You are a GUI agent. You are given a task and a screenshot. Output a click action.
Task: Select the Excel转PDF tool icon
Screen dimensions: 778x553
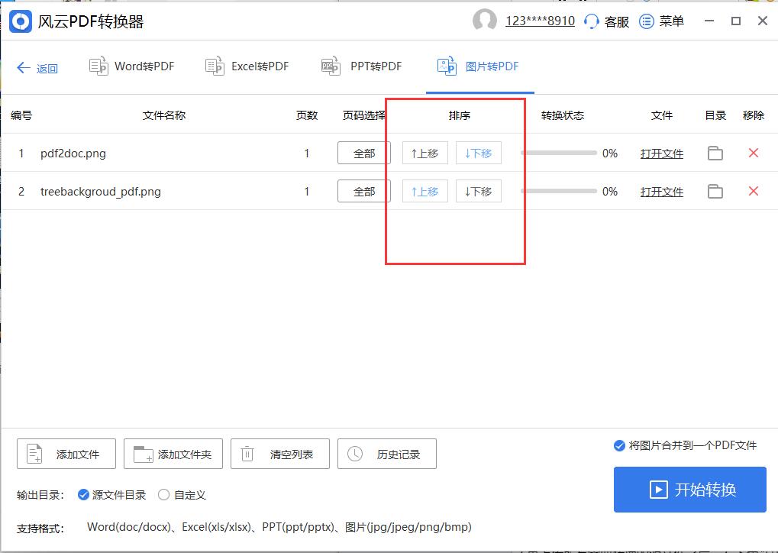(x=214, y=66)
